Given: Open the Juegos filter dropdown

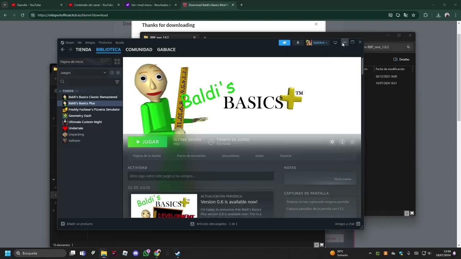Looking at the screenshot, I should click(83, 73).
